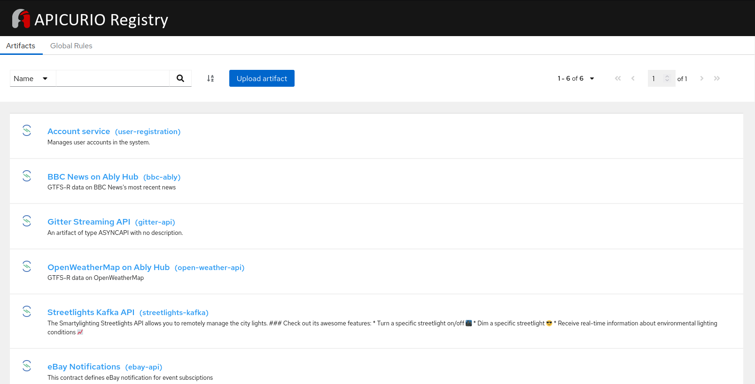
Task: Expand the 1 - 6 of 6 pagination dropdown
Action: tap(576, 78)
